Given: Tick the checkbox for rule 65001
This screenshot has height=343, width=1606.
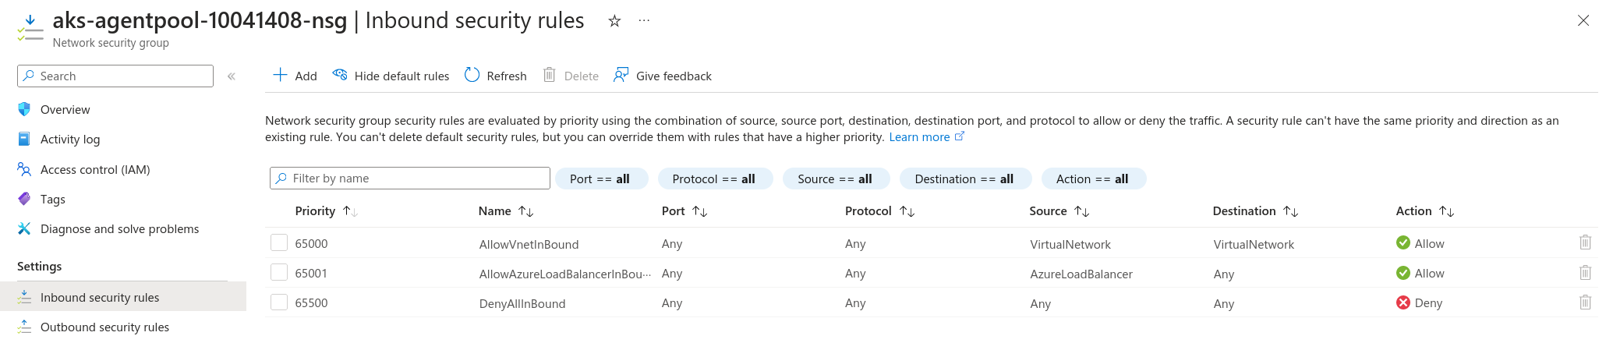Looking at the screenshot, I should click(x=279, y=273).
